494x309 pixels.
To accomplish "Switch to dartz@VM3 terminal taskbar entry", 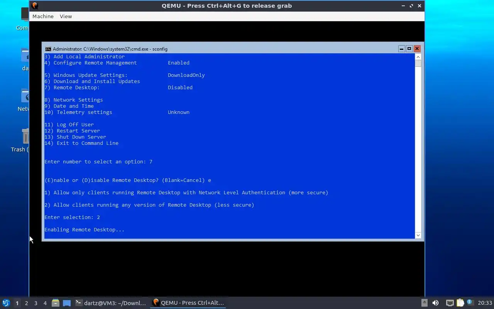I will (111, 303).
